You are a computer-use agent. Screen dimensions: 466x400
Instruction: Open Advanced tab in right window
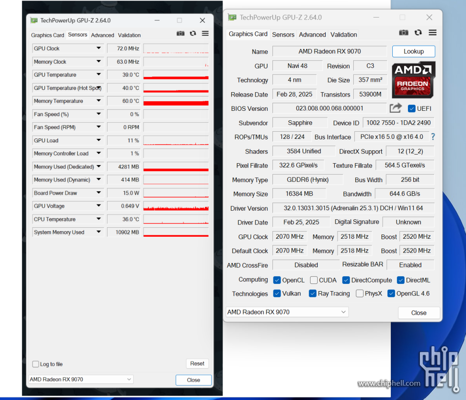pos(312,34)
